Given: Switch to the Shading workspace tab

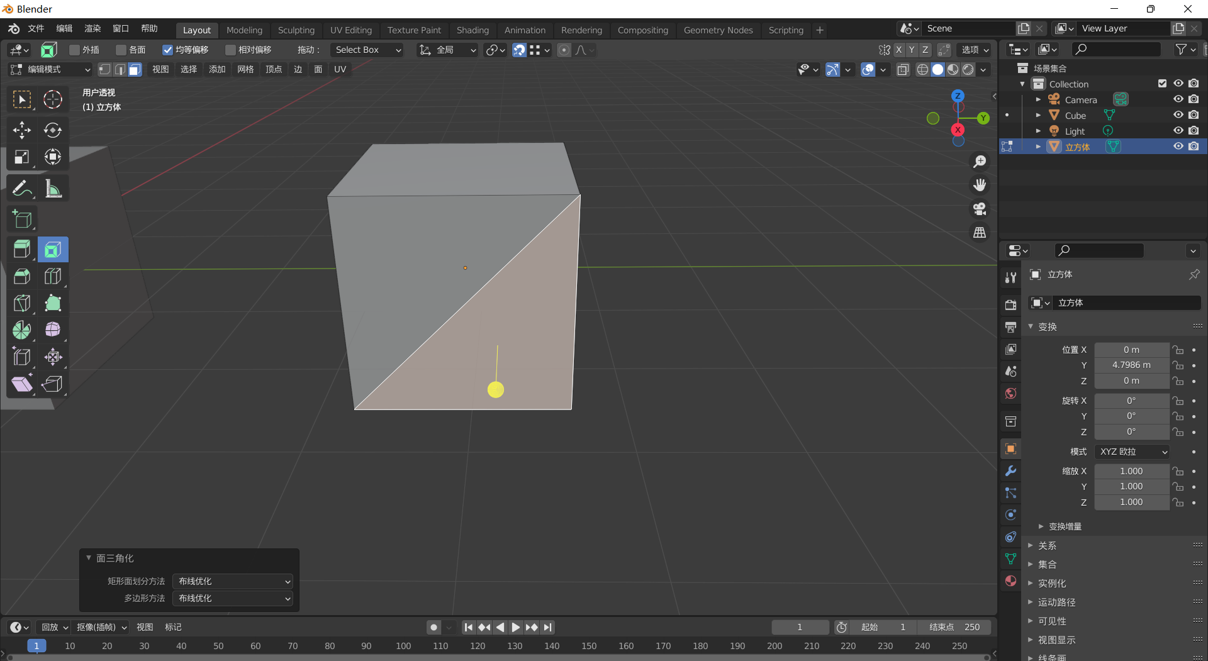Looking at the screenshot, I should 473,30.
